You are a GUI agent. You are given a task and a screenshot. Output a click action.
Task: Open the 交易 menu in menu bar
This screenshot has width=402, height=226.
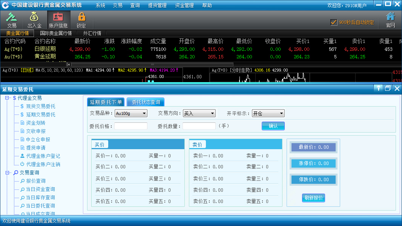pos(118,5)
